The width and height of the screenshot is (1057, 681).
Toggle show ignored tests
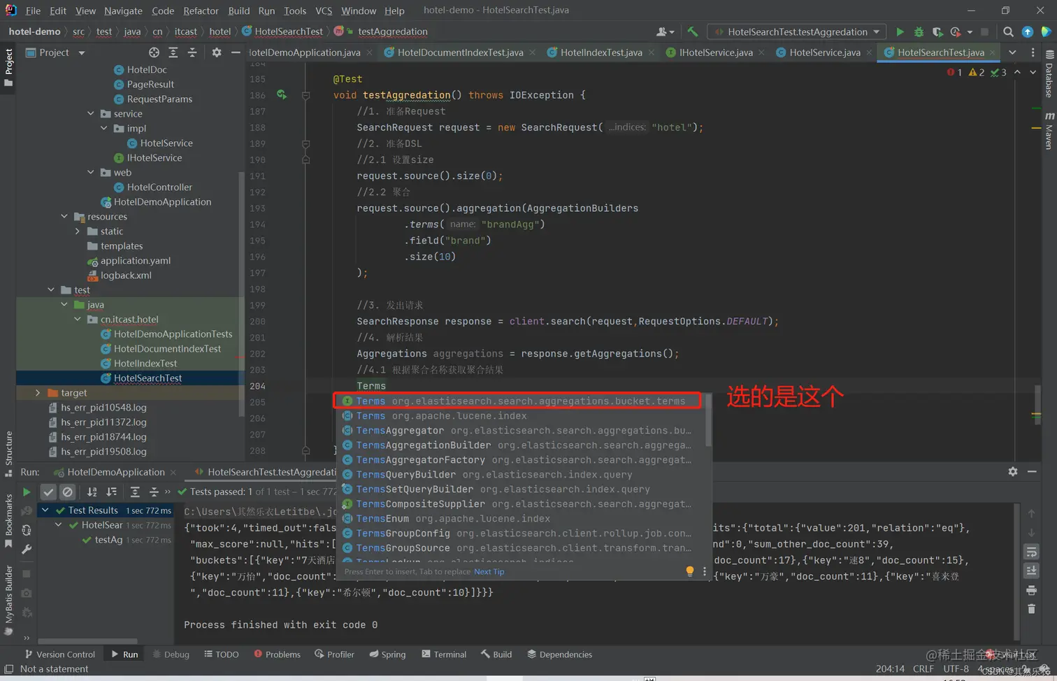click(x=67, y=492)
